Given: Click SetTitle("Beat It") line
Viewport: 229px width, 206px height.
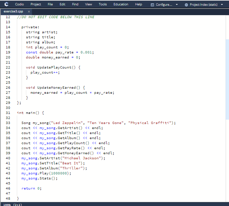Looking at the screenshot, I should coord(53,163).
